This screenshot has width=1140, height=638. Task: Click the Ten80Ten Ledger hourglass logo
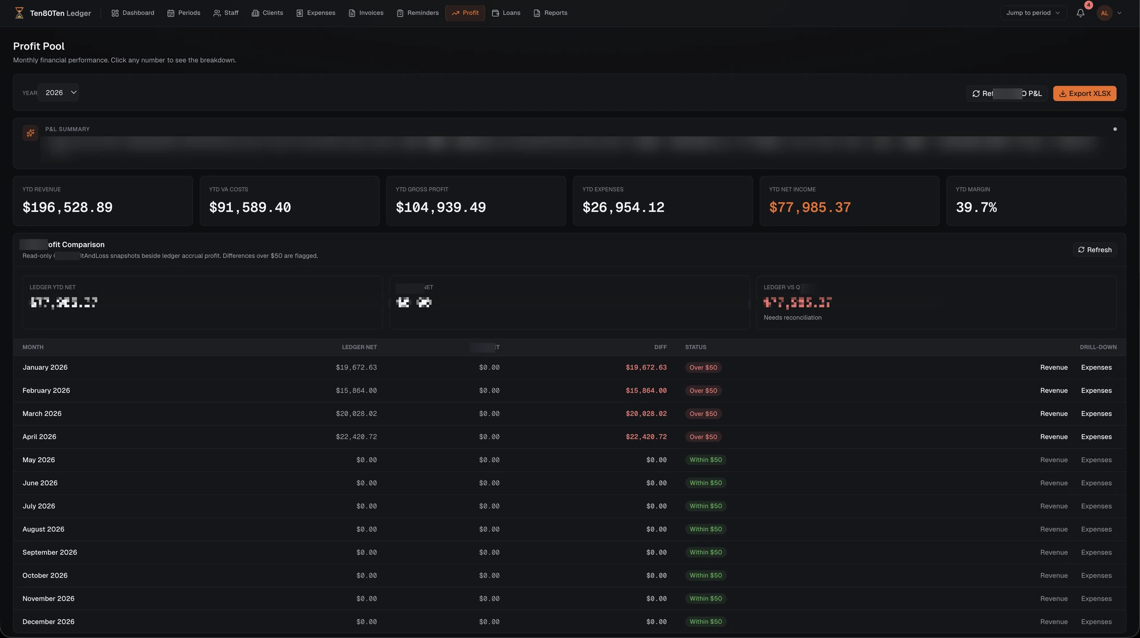pos(19,13)
